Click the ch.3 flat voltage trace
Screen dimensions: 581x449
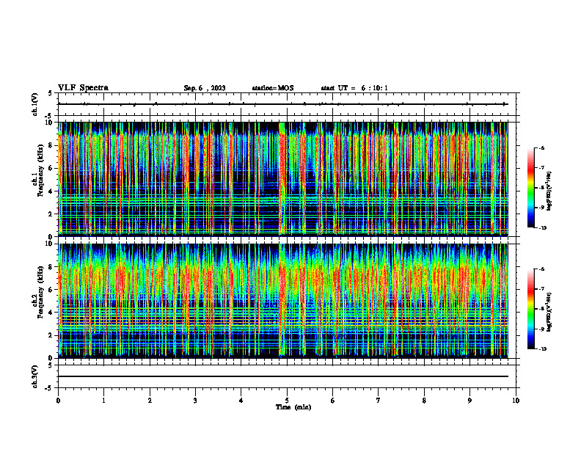(283, 376)
